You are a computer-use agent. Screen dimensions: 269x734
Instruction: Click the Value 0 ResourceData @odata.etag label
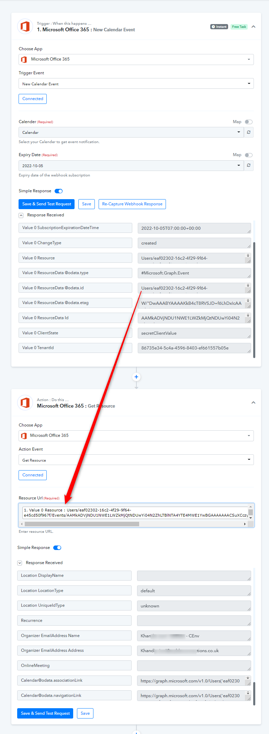click(75, 303)
